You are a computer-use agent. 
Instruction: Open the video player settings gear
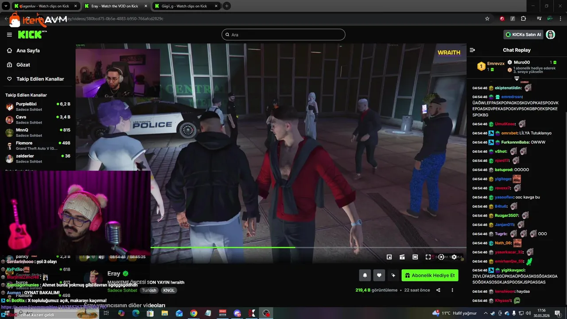pos(454,257)
